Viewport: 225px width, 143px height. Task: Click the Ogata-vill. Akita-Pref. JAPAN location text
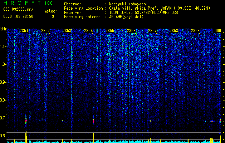pyautogui.click(x=160, y=8)
